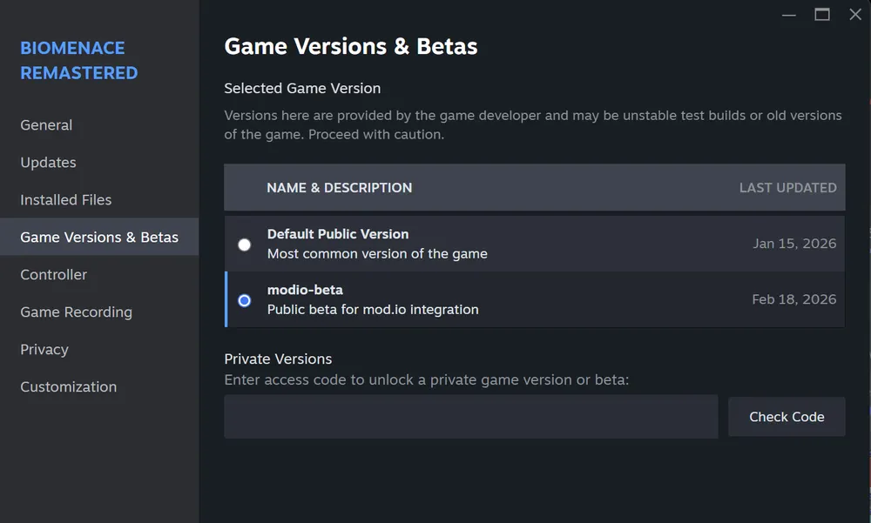Click the NAME & DESCRIPTION column header
The width and height of the screenshot is (871, 523).
340,188
